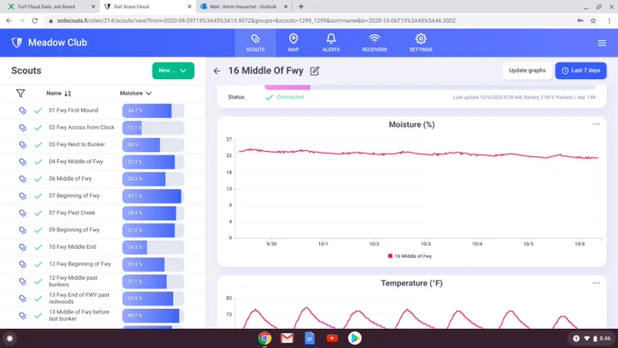Switch to Mail - Outlook browser tab

point(244,6)
